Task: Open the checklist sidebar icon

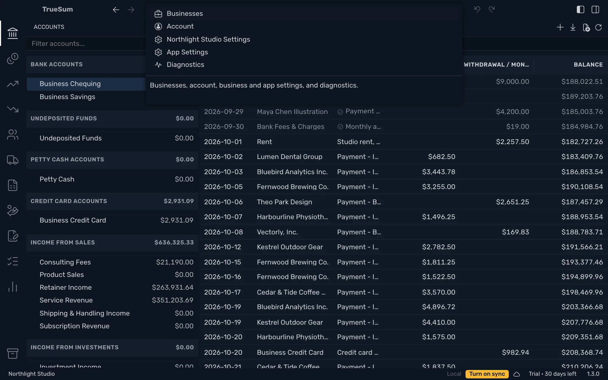Action: click(x=12, y=261)
